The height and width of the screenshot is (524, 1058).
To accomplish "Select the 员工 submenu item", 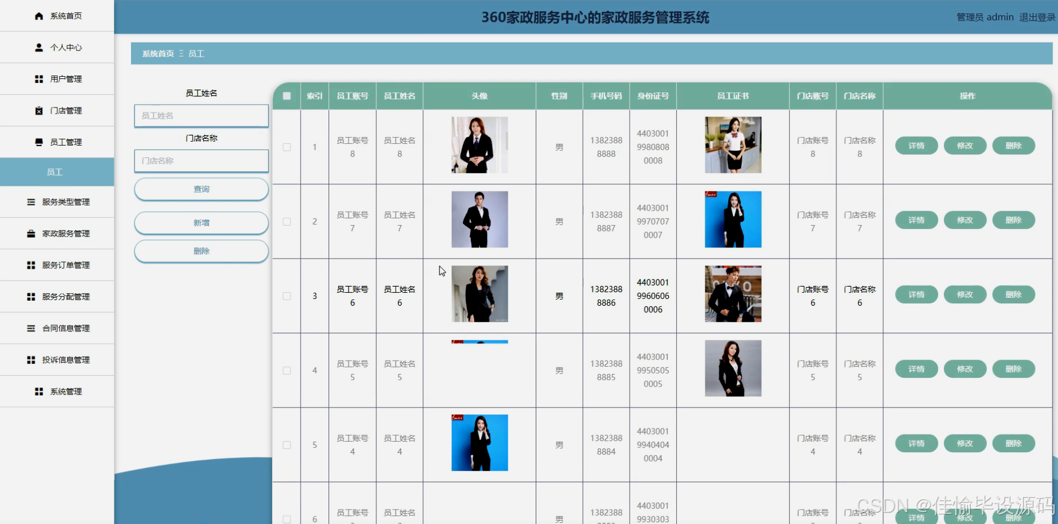I will [x=57, y=172].
